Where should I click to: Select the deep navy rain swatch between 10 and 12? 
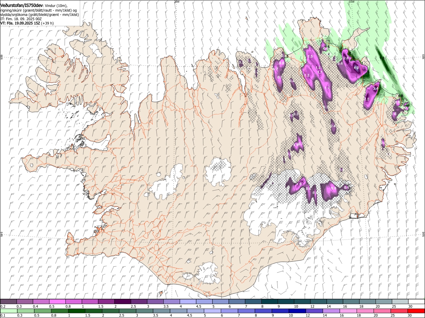[297, 311]
